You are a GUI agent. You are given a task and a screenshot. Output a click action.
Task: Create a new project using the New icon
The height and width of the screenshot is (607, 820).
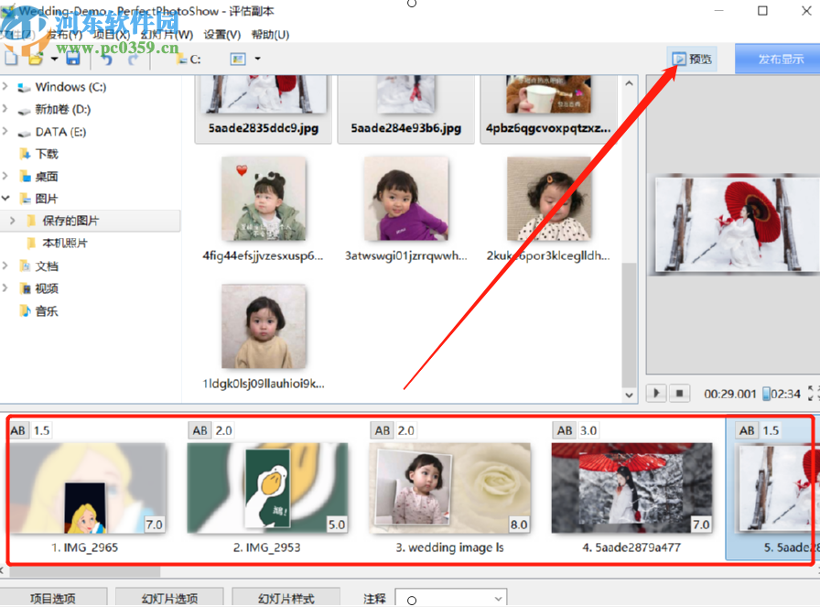pos(11,59)
